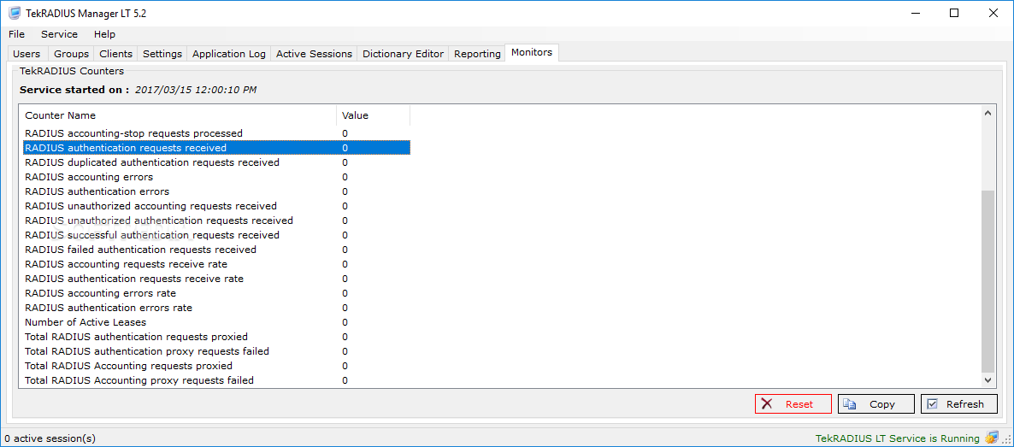Sort by Counter Name column header
Viewport: 1014px width, 447px height.
coord(178,115)
